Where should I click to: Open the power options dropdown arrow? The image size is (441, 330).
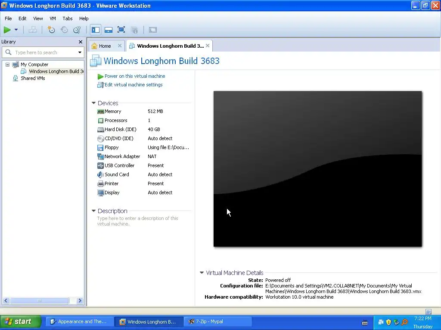coord(16,30)
